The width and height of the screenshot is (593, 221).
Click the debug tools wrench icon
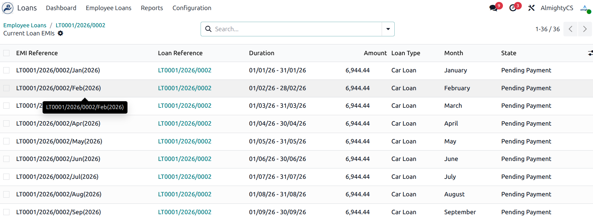(531, 8)
